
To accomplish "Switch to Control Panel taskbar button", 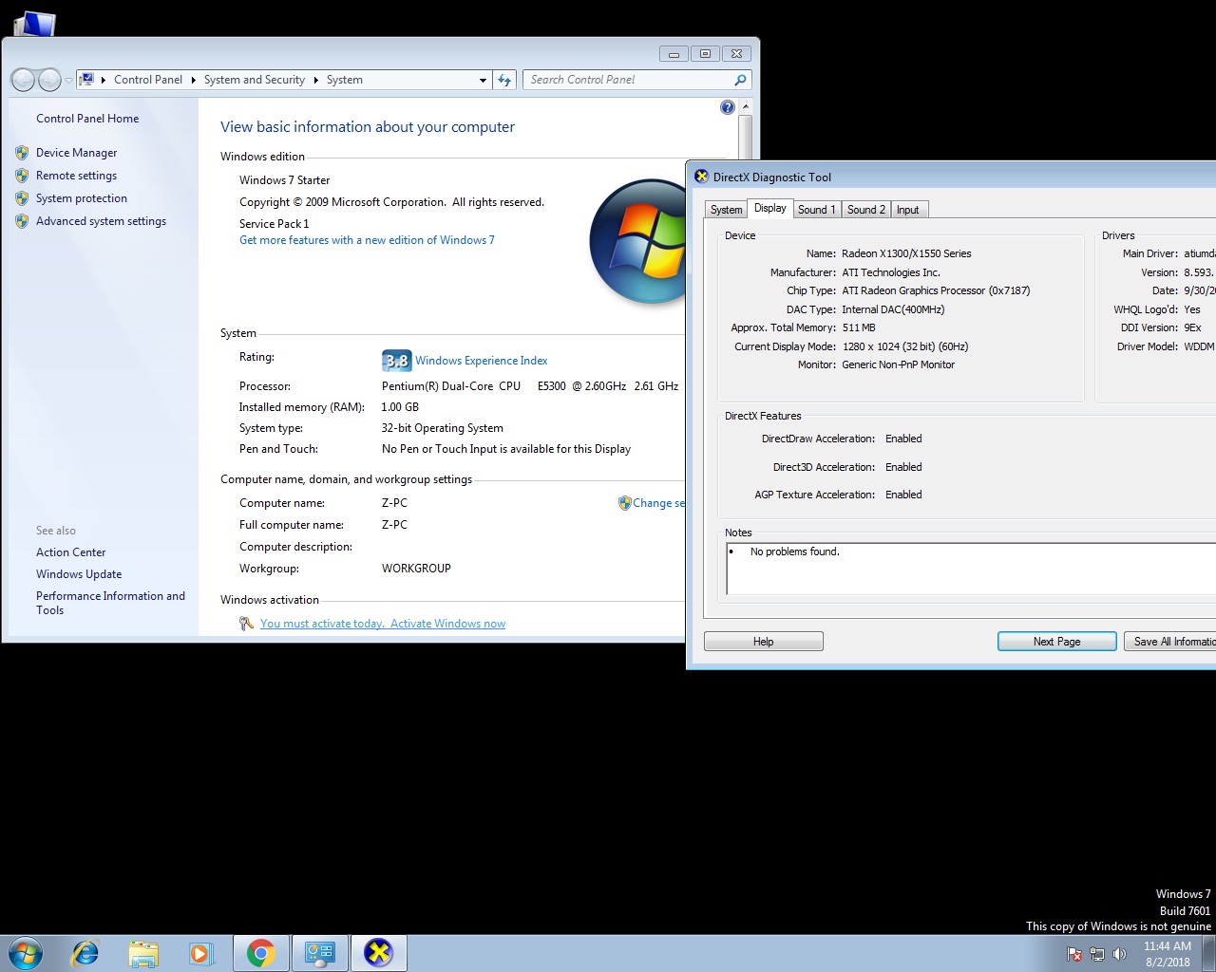I will pos(319,953).
